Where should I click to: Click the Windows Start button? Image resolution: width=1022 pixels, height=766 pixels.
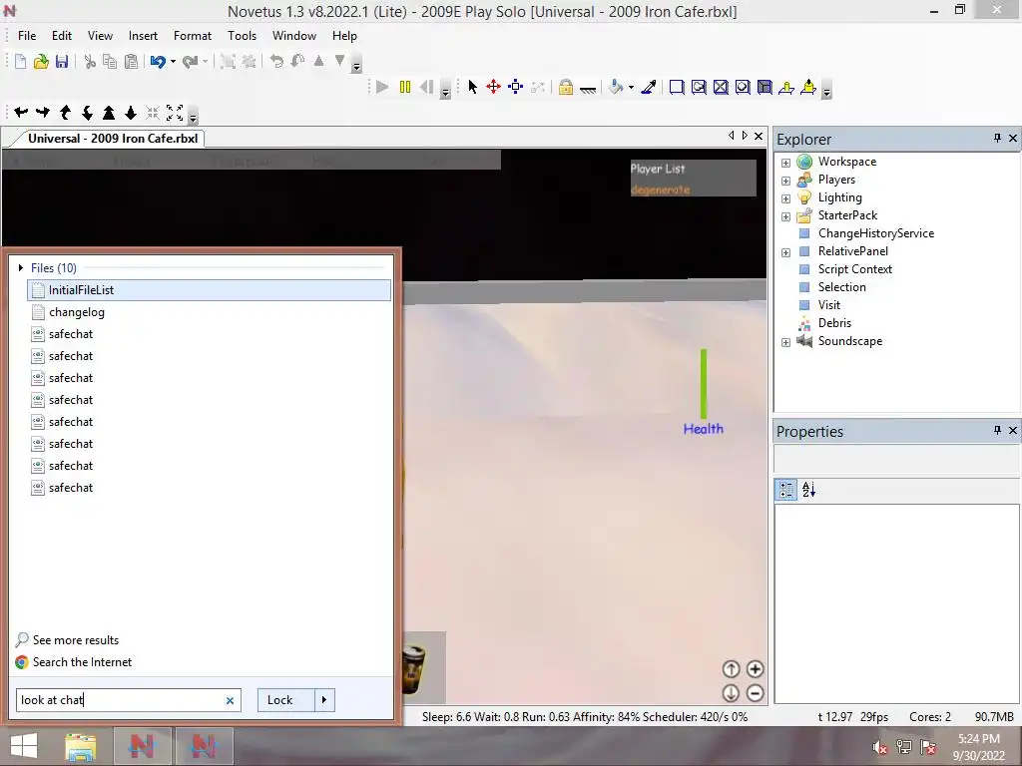pyautogui.click(x=24, y=746)
